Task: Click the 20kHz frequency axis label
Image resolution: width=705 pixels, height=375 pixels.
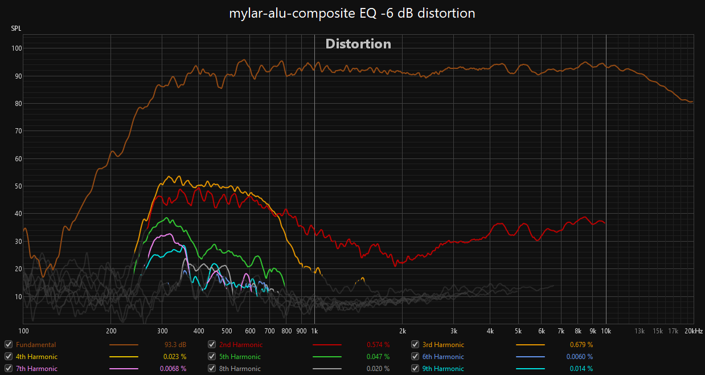Action: coord(693,331)
